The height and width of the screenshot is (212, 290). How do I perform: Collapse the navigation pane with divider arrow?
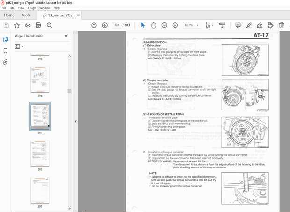(x=75, y=122)
